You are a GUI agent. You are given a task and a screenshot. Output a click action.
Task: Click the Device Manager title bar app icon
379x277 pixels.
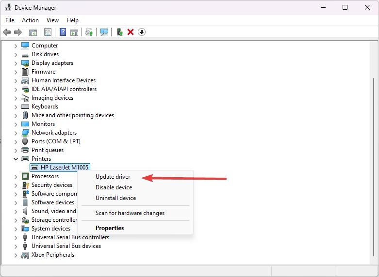pyautogui.click(x=8, y=7)
